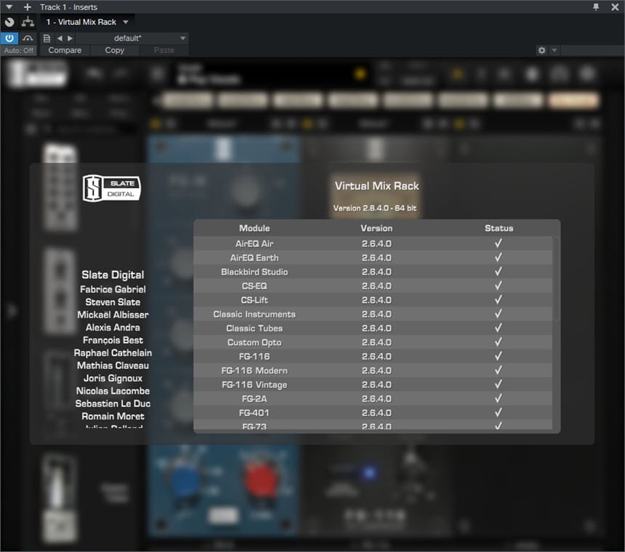Expand the small arrow beside the gear
Viewport: 625px width, 552px height.
(554, 50)
